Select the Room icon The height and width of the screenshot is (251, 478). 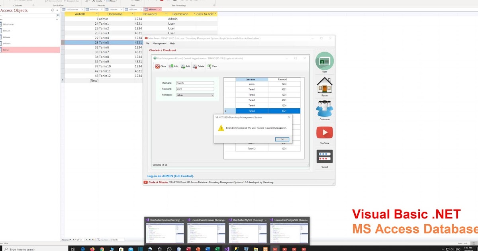pos(324,85)
